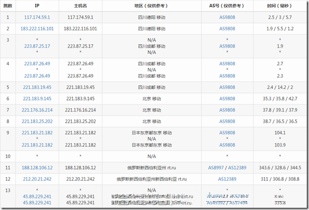
Task: Click the AS号 column header
Action: coord(227,6)
